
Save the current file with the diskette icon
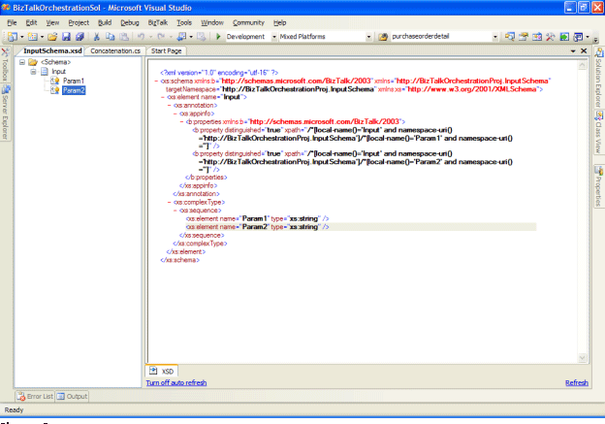pyautogui.click(x=66, y=37)
